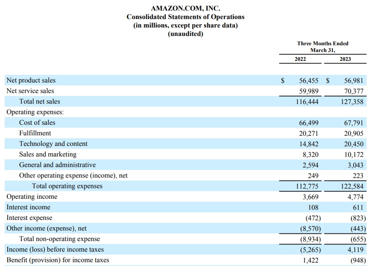Select the 56,455 net product sales value
Screen dimensions: 373x266
(x=309, y=81)
